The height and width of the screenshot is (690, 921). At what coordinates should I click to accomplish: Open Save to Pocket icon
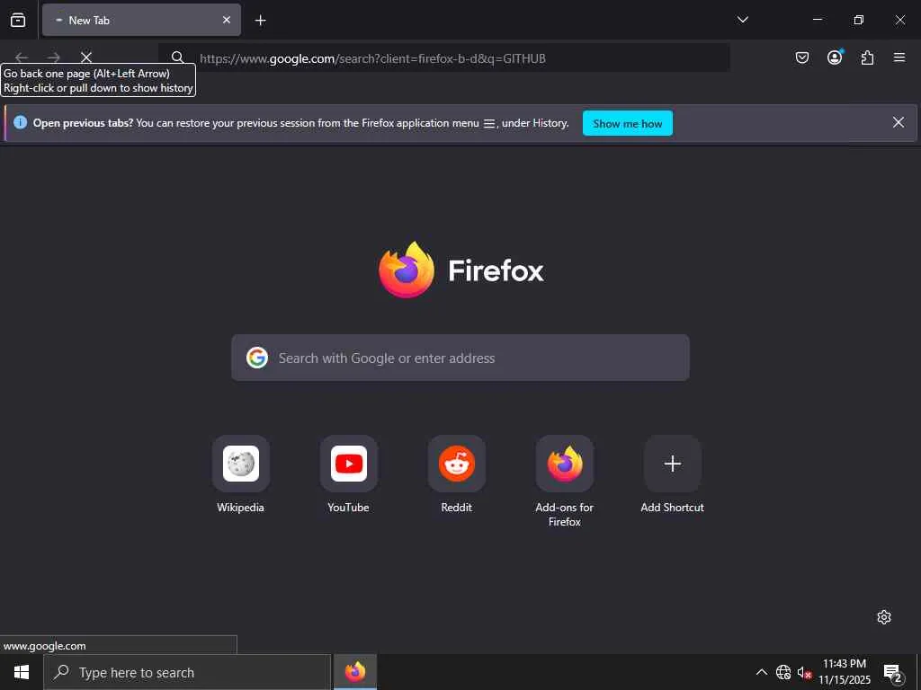tap(802, 57)
